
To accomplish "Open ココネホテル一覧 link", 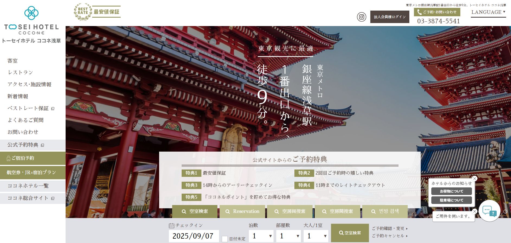I will pos(33,186).
